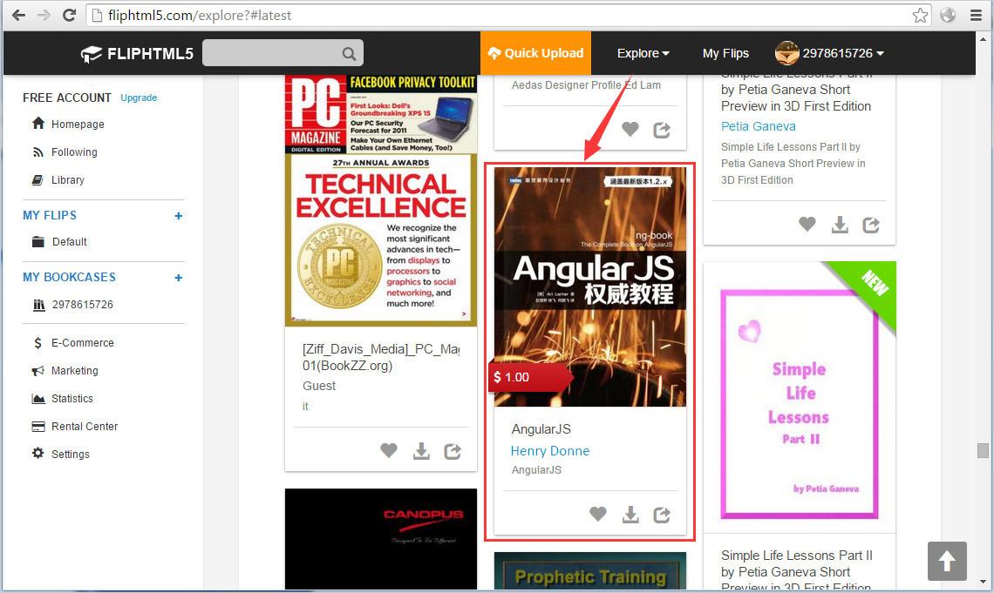Open Statistics in the sidebar
Image resolution: width=994 pixels, height=593 pixels.
[x=62, y=398]
